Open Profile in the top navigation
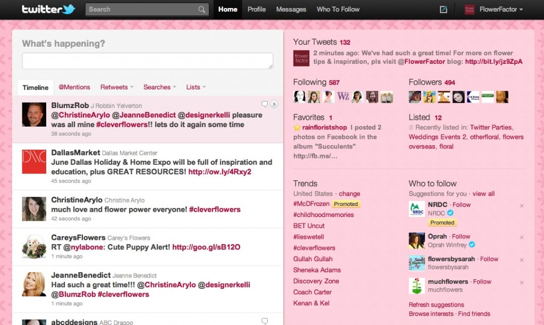 [257, 10]
